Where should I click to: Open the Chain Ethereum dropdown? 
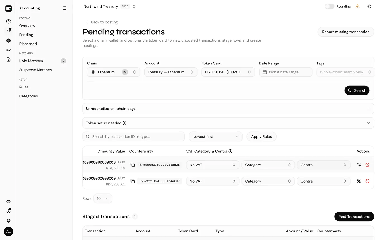[x=113, y=72]
